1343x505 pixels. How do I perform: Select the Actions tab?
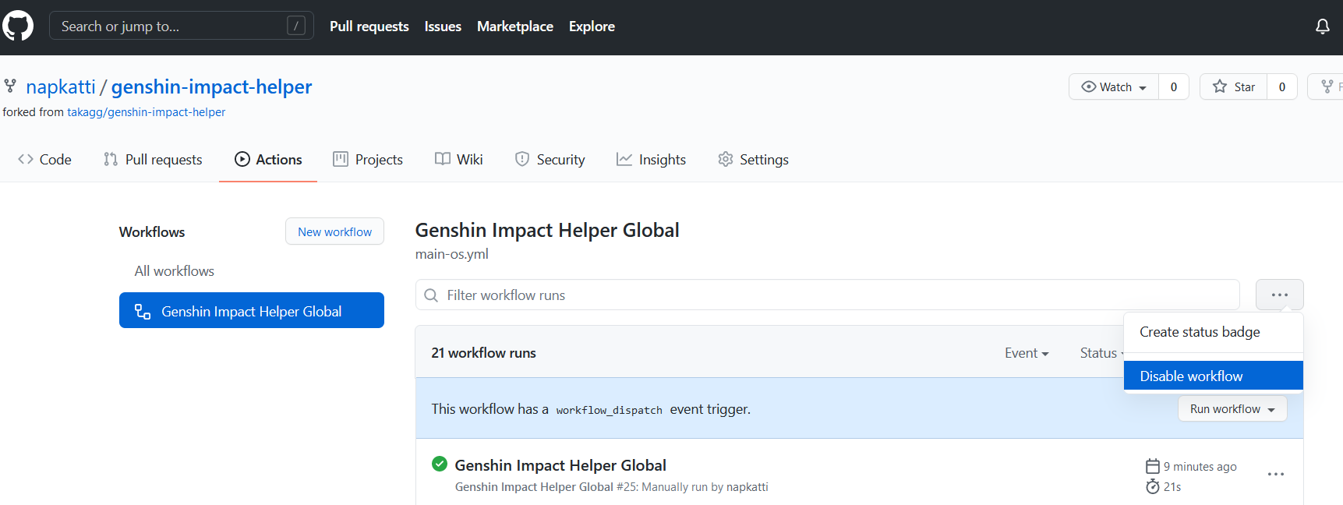(268, 160)
